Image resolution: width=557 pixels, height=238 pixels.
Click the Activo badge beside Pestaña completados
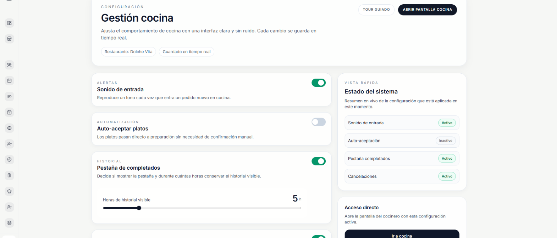point(447,158)
